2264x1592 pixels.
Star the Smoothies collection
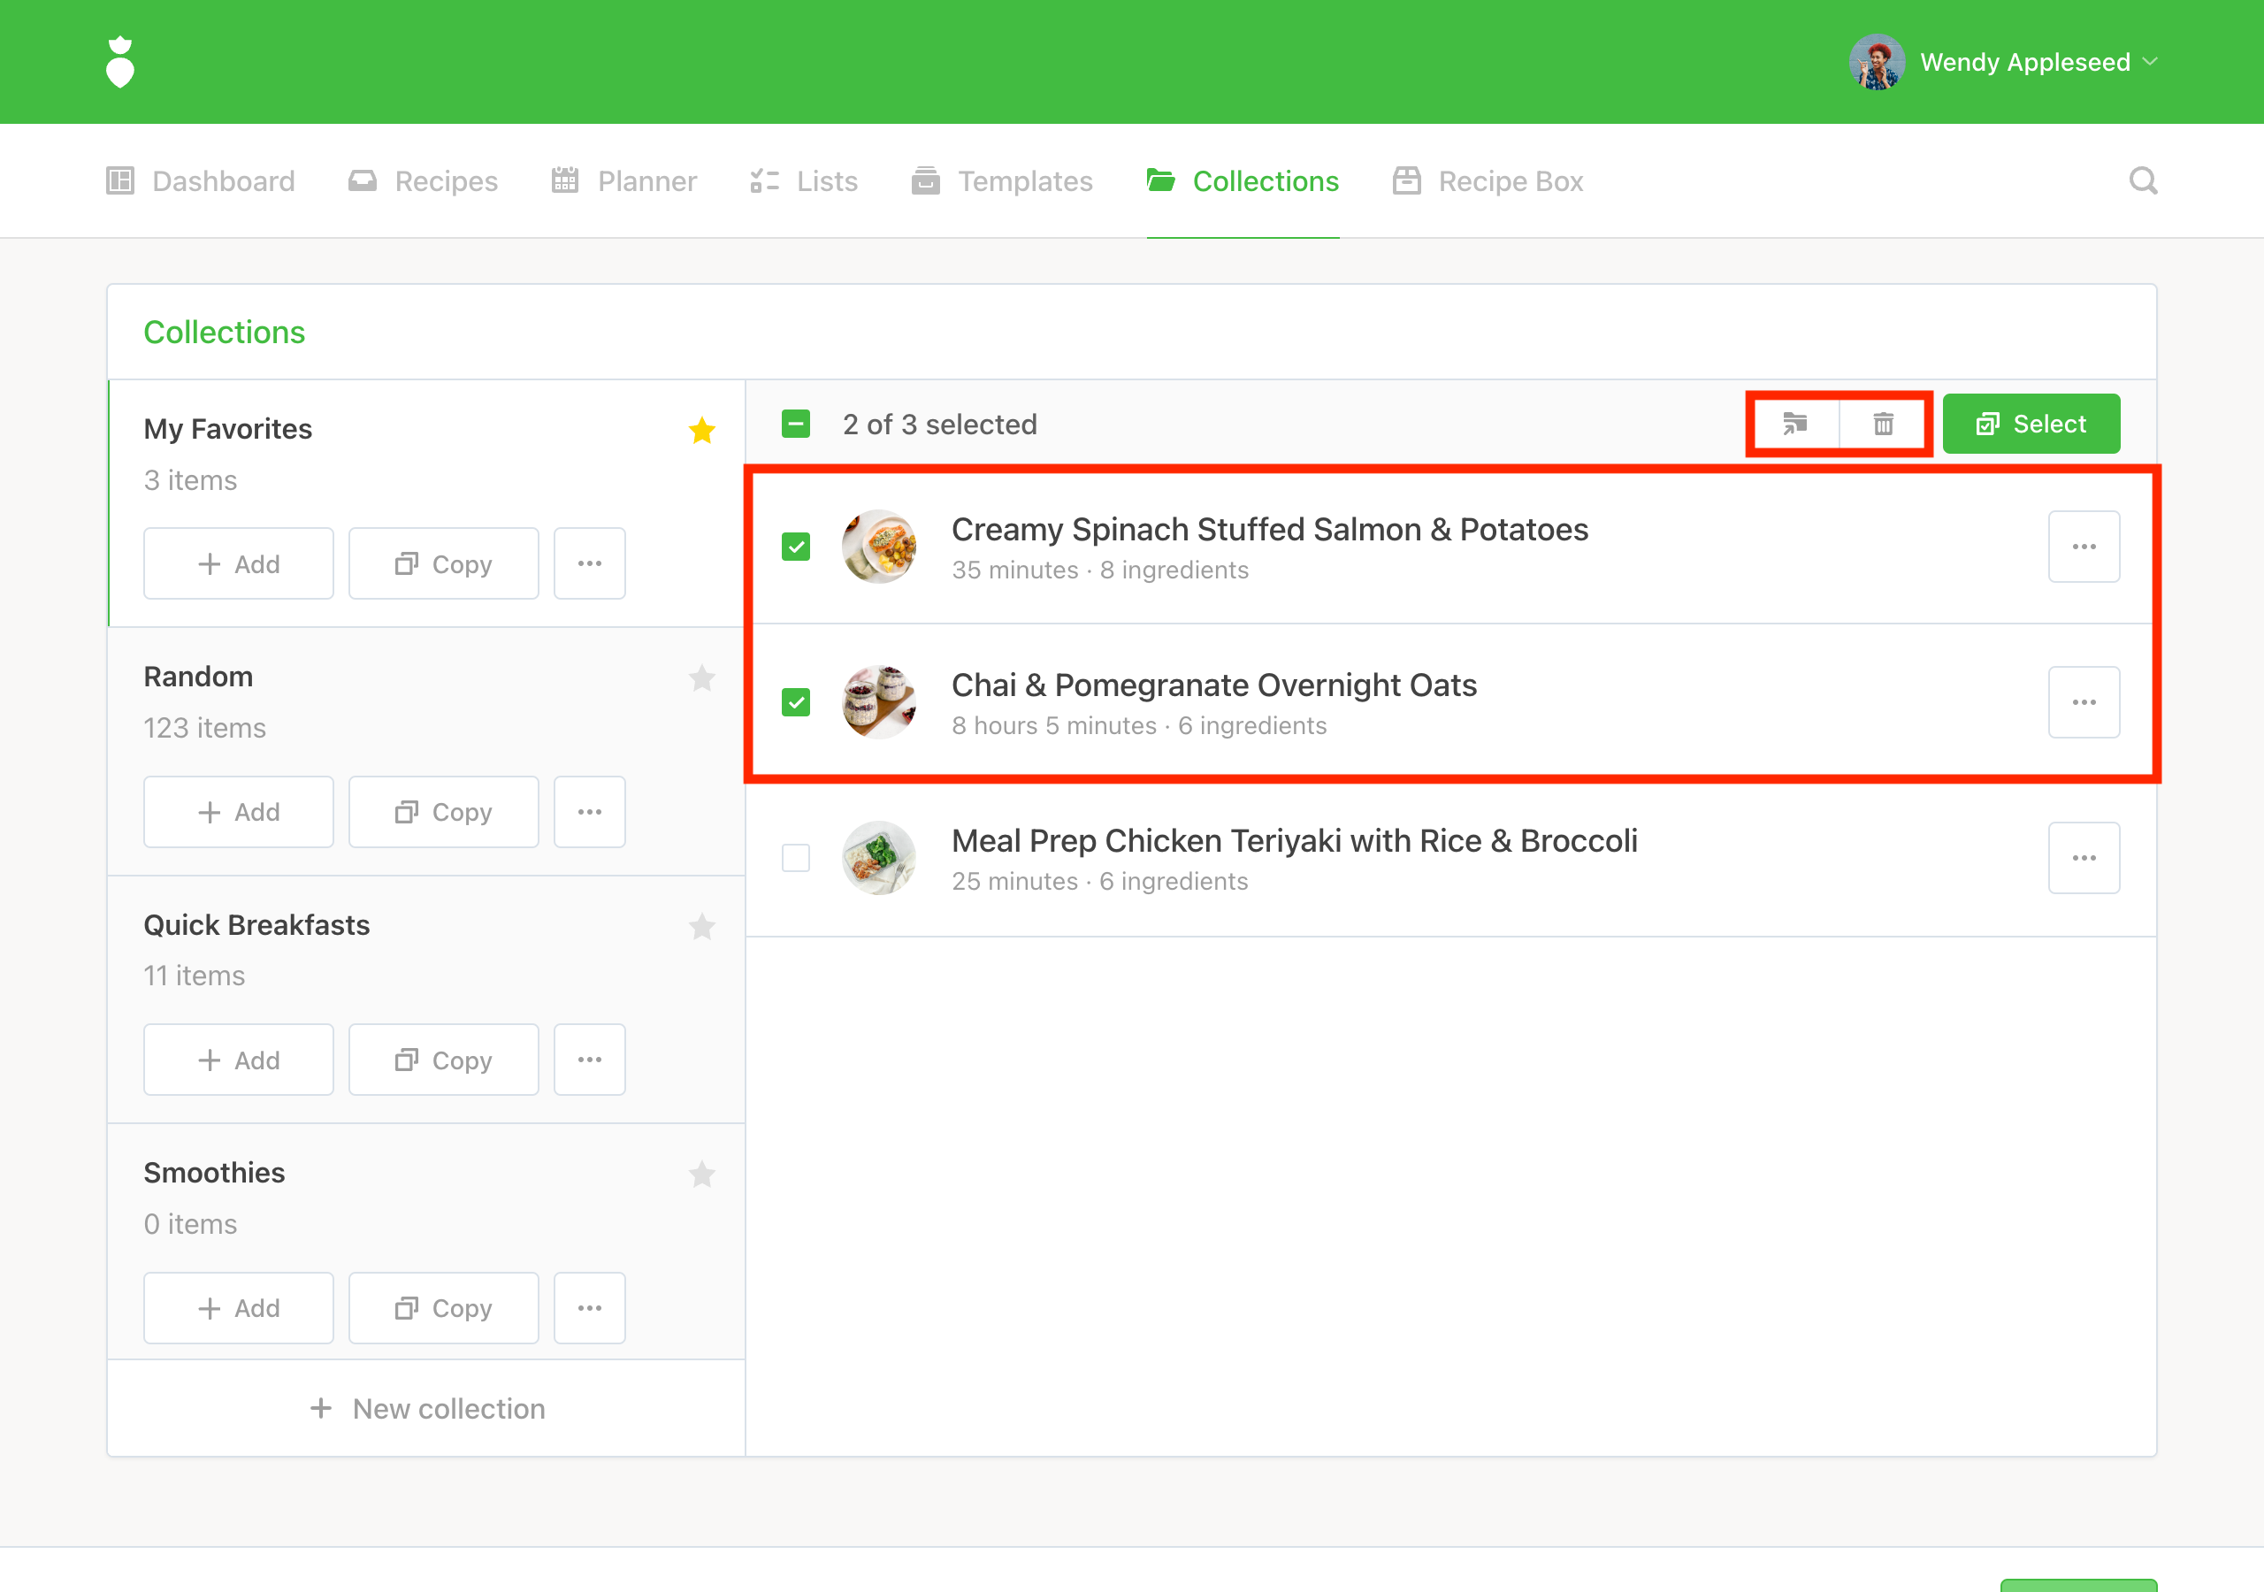point(701,1174)
